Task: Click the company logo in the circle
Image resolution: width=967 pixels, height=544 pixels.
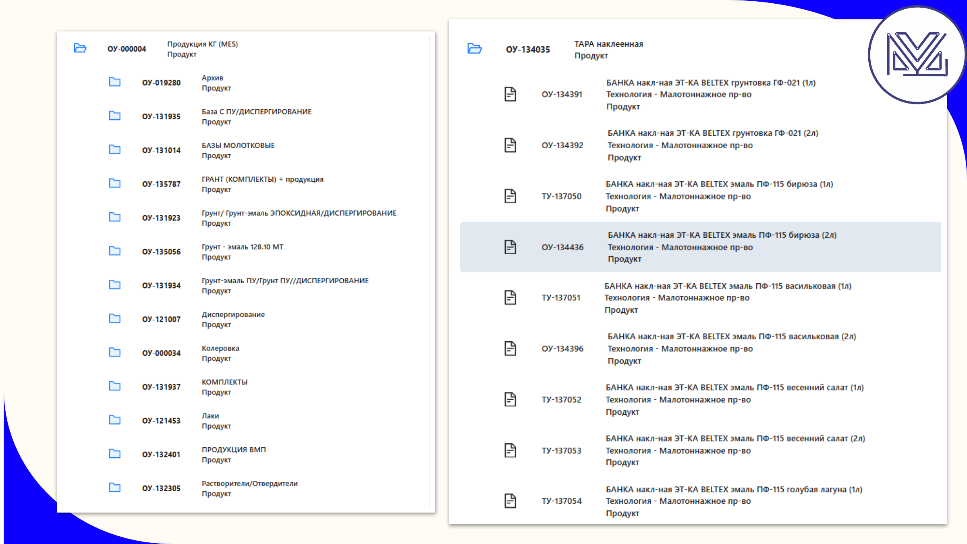Action: pos(917,55)
